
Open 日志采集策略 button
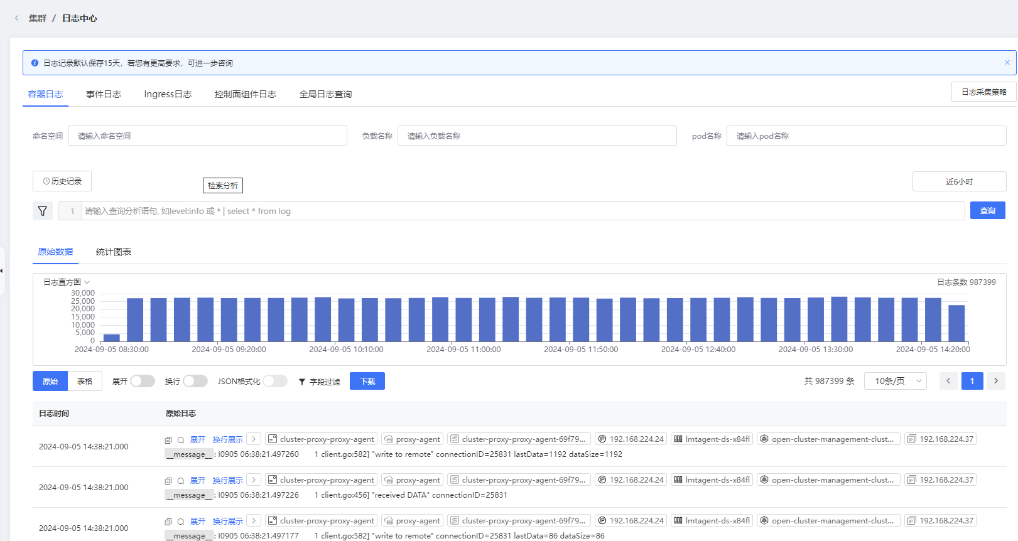984,92
